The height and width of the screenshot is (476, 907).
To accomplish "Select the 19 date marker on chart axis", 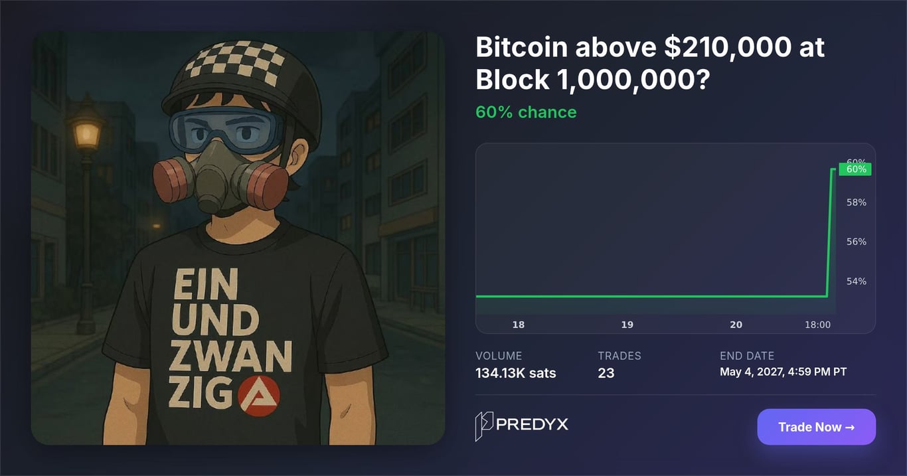I will [x=627, y=325].
